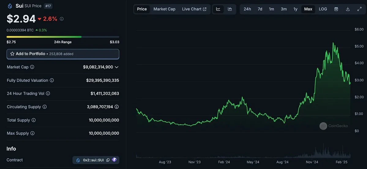
Task: Click info icon next to Market Cap
Action: (x=32, y=67)
